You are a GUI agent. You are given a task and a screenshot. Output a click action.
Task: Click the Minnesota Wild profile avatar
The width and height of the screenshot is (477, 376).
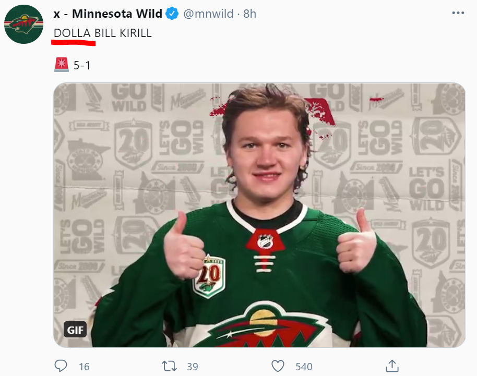(x=23, y=23)
